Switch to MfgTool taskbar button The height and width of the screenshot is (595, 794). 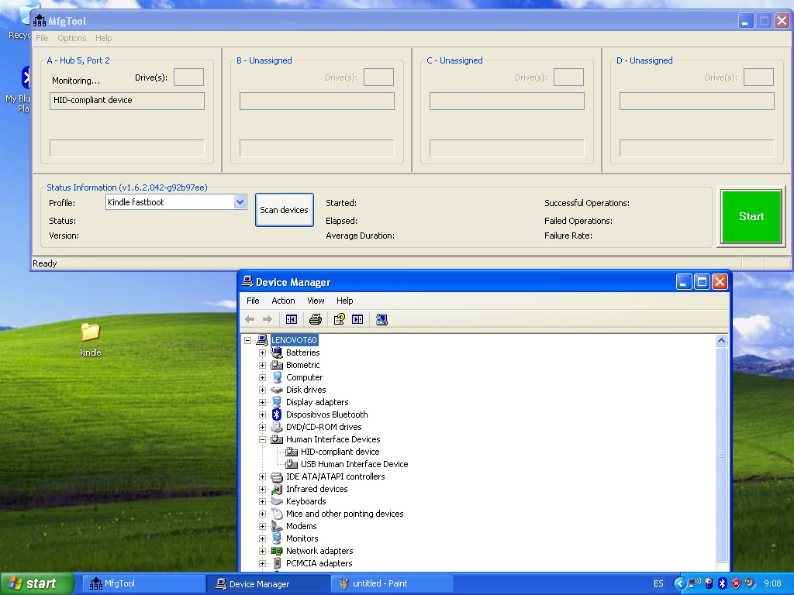point(143,583)
